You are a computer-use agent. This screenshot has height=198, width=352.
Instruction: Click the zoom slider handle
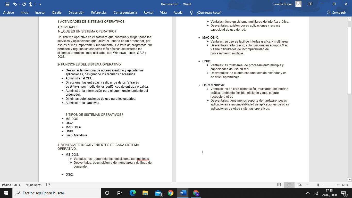(318, 185)
